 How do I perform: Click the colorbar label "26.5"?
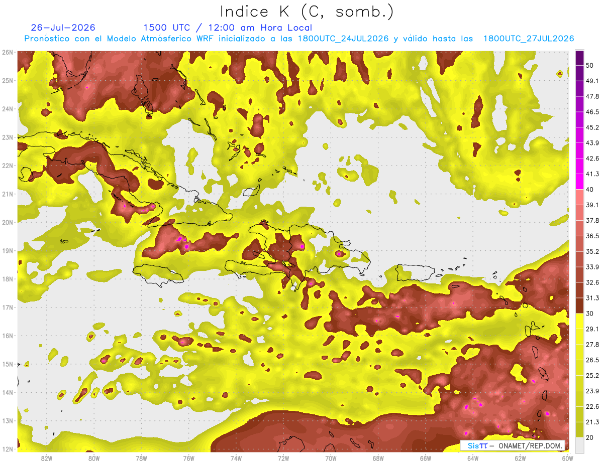(592, 360)
